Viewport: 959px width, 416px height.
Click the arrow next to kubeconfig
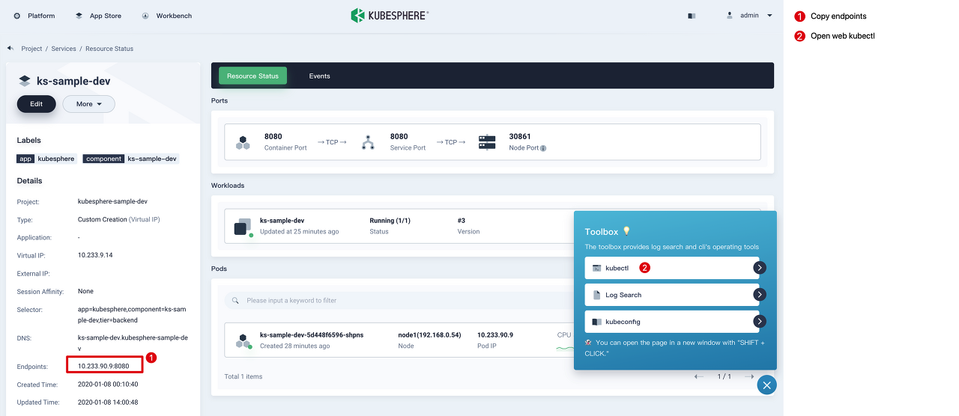(x=760, y=322)
